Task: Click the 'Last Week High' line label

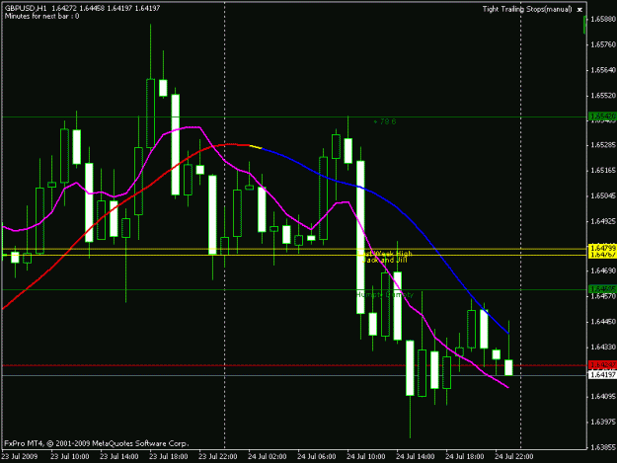Action: point(386,254)
